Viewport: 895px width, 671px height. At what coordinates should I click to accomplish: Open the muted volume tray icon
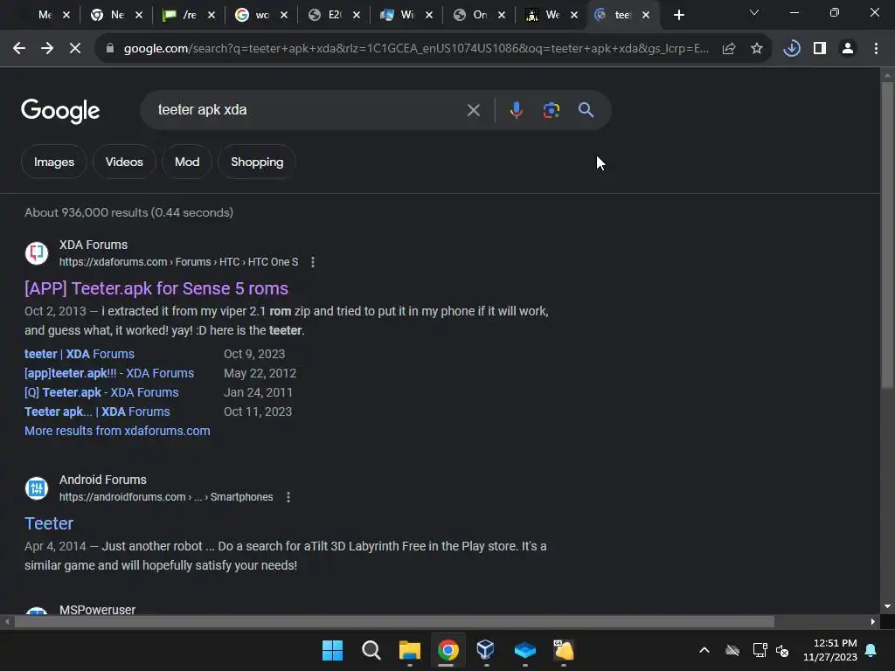coord(782,650)
